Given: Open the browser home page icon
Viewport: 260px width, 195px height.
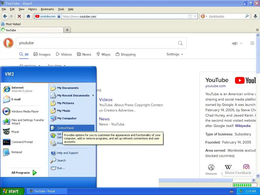Looking at the screenshot, I should pos(28,16).
